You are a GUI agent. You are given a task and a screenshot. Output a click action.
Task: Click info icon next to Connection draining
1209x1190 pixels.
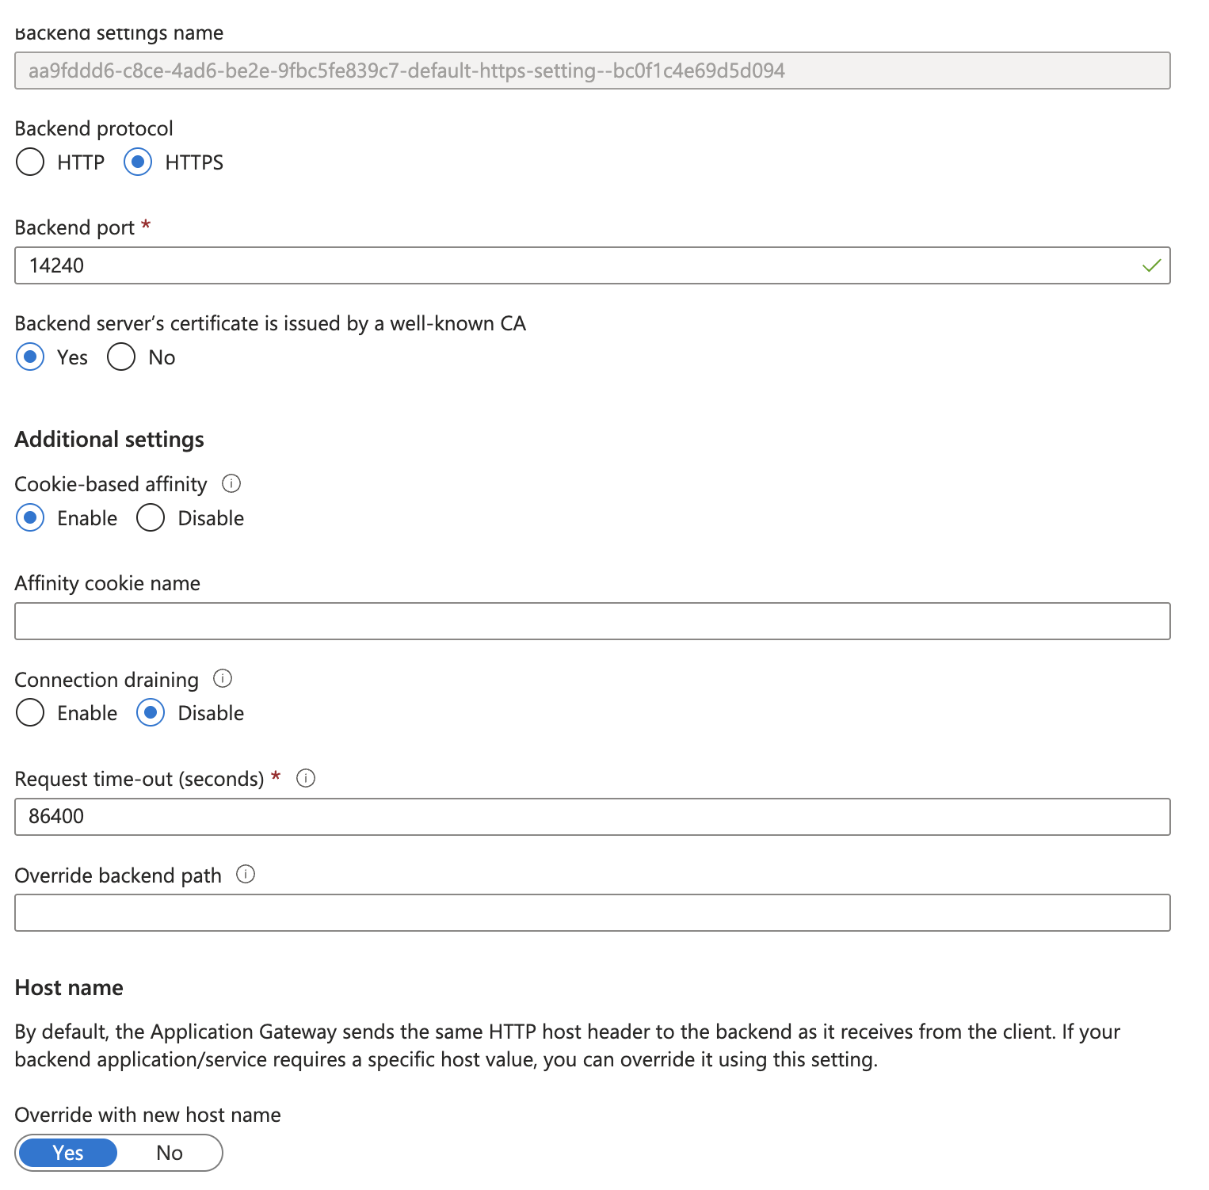click(223, 678)
